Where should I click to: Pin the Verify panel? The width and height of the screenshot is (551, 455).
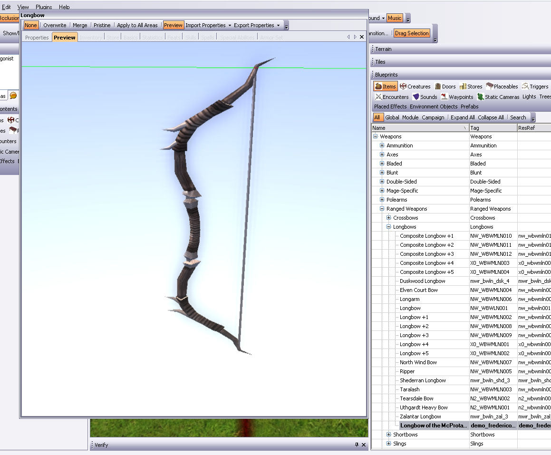(357, 445)
